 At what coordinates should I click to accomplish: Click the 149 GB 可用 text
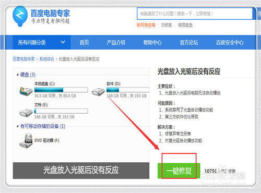117,96
